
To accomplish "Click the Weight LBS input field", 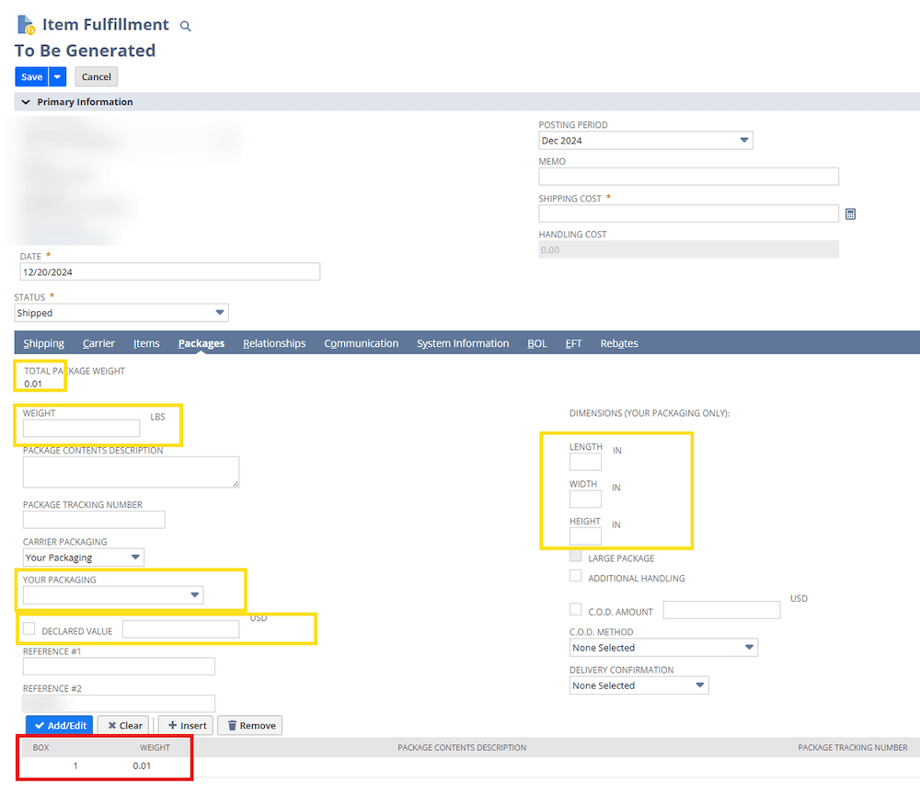I will point(82,429).
